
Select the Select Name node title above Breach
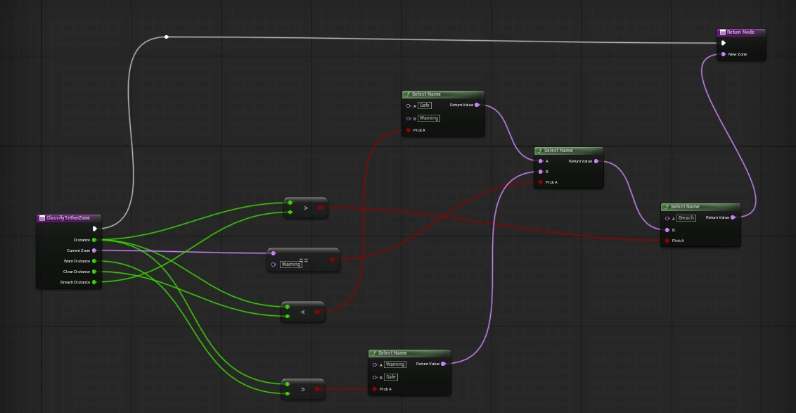[x=685, y=207]
